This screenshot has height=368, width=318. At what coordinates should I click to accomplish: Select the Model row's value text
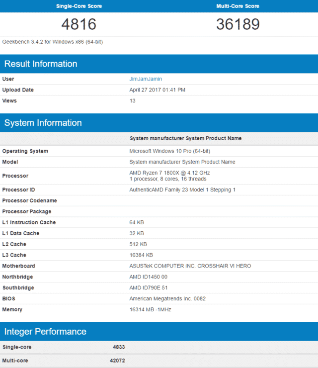(x=182, y=162)
